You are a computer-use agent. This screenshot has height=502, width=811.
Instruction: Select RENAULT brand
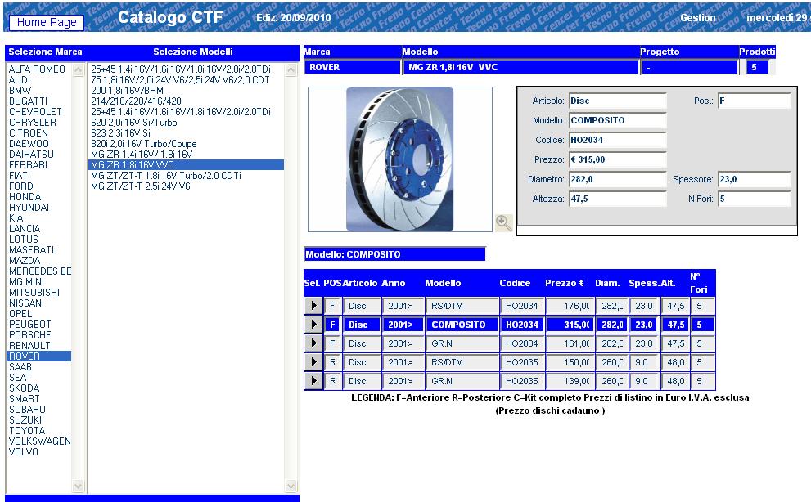29,345
